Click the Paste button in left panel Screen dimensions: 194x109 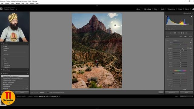(22, 92)
